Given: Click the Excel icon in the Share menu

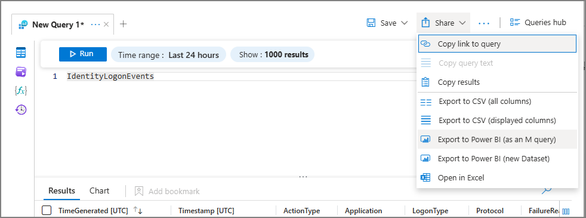Looking at the screenshot, I should [x=425, y=177].
